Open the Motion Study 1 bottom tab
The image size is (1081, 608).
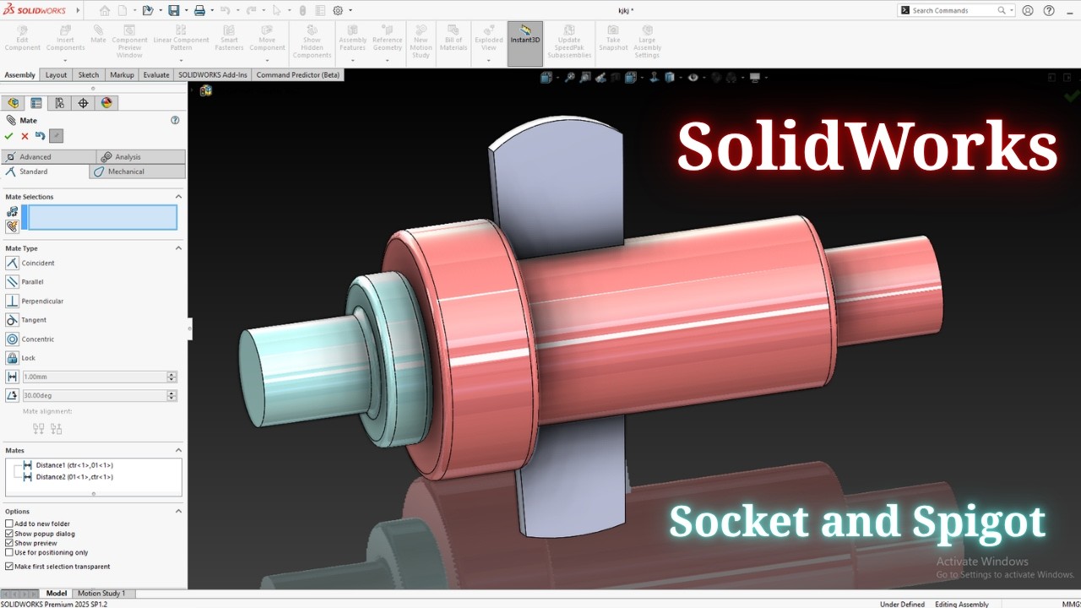coord(101,594)
